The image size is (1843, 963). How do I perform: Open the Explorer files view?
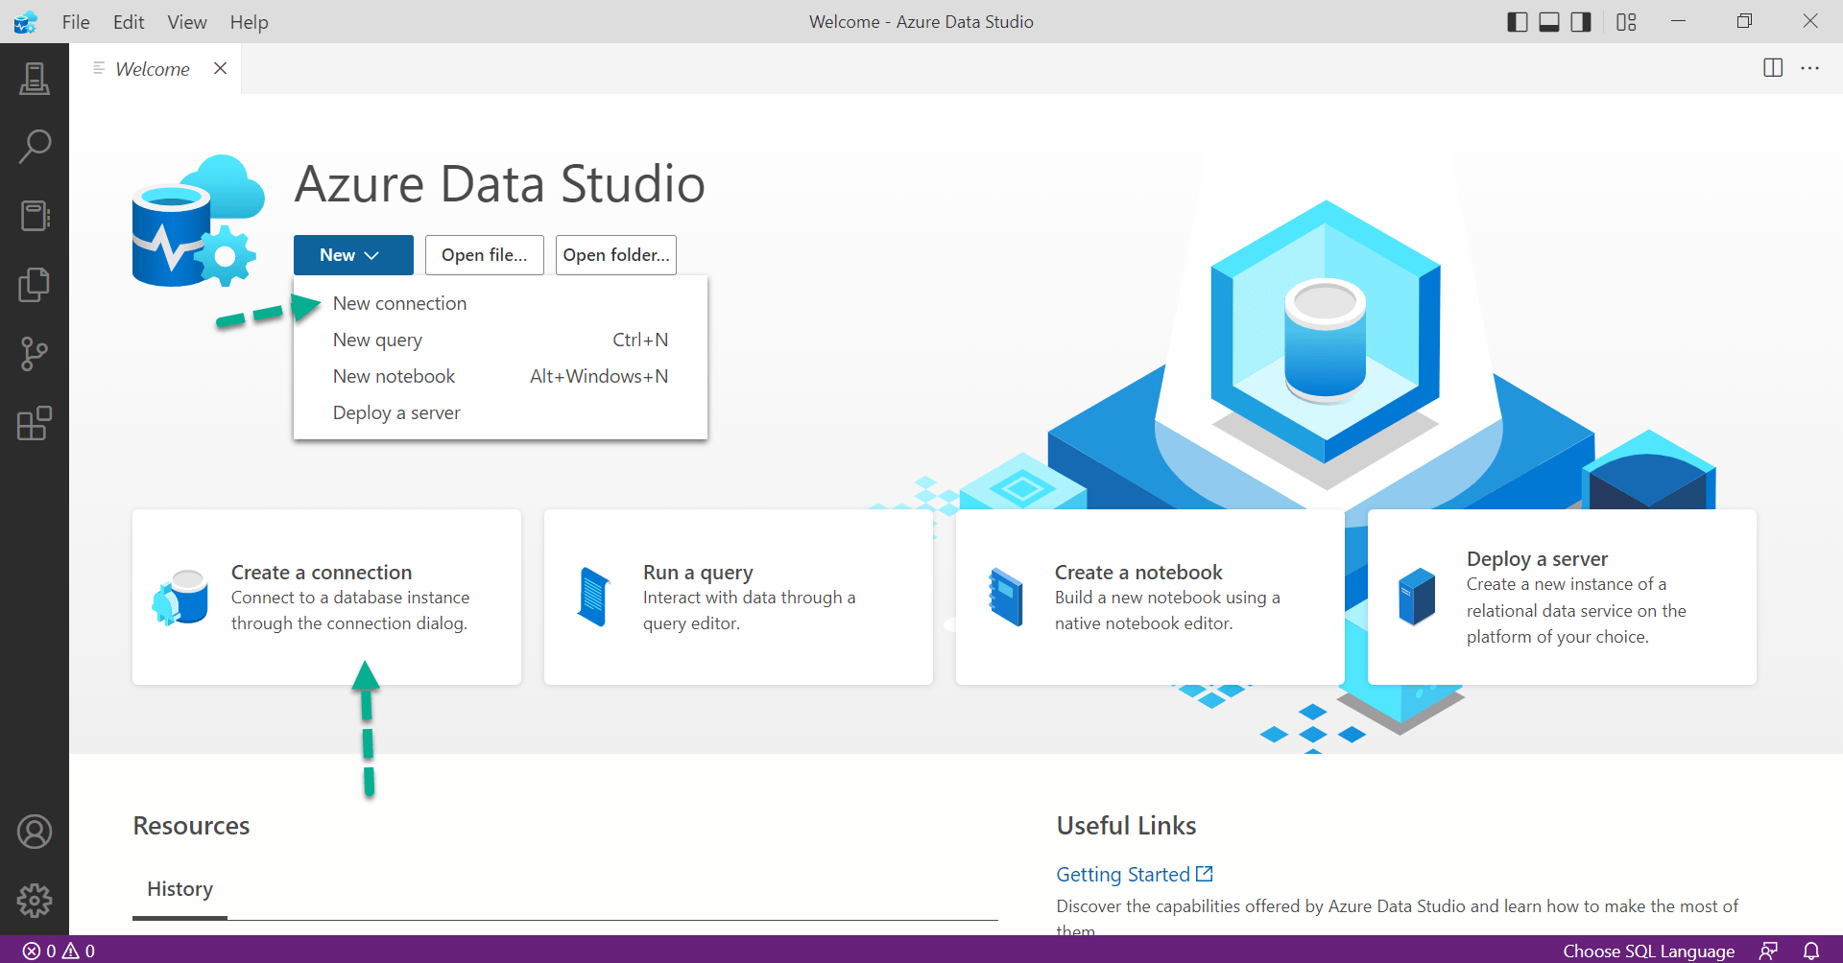coord(35,285)
